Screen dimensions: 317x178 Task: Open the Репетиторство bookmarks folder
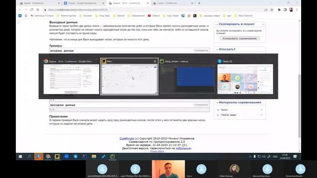pos(66,16)
